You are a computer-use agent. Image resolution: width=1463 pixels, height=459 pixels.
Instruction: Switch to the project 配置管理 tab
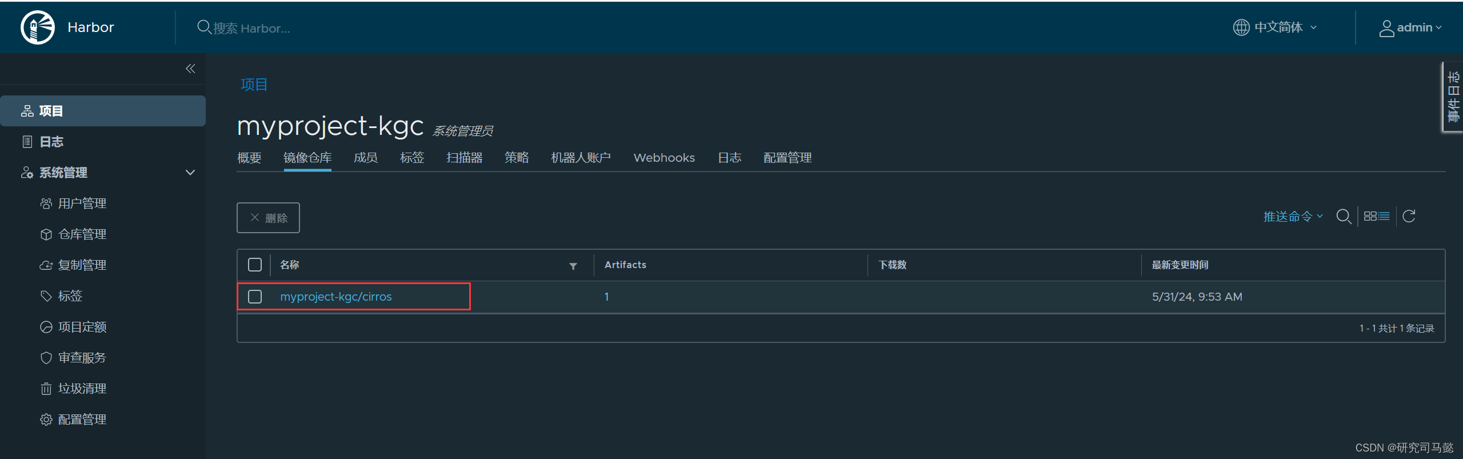788,158
